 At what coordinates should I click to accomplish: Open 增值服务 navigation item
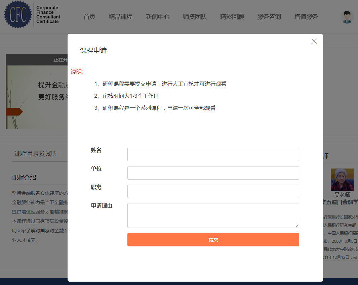click(306, 17)
